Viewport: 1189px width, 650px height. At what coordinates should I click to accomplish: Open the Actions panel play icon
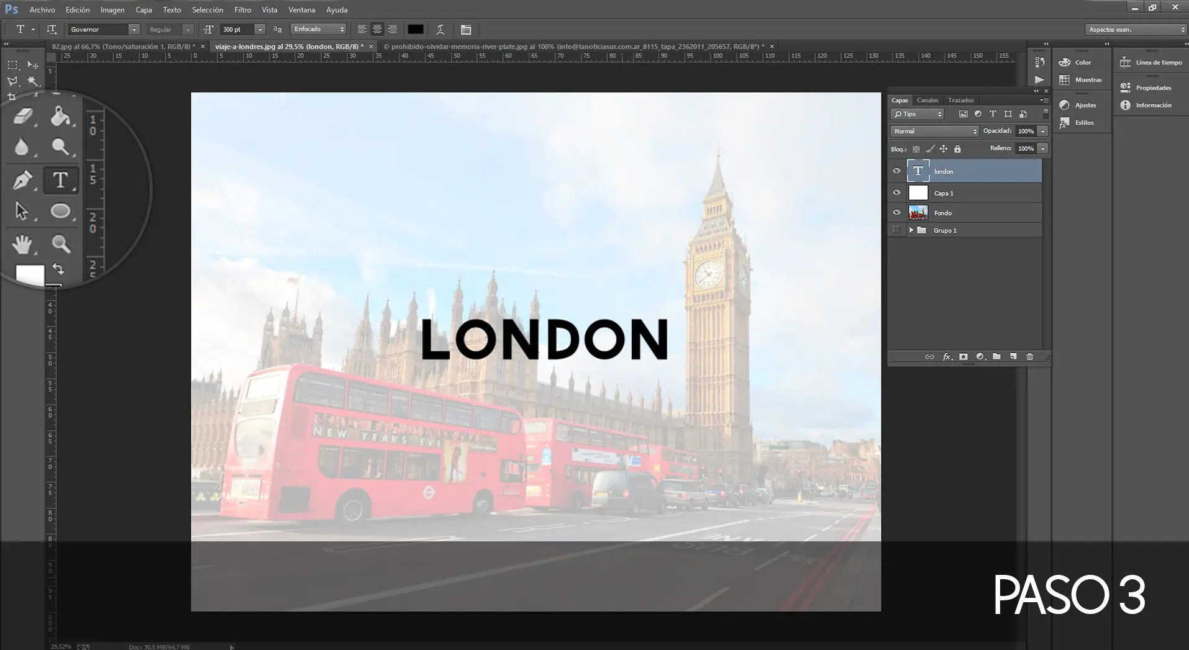(x=1039, y=79)
